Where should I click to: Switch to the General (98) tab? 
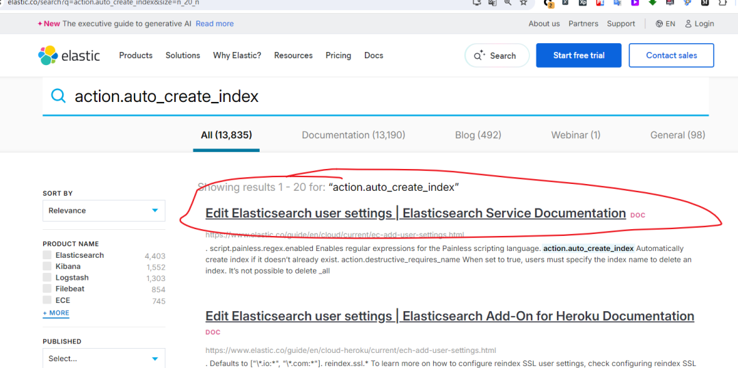click(678, 135)
